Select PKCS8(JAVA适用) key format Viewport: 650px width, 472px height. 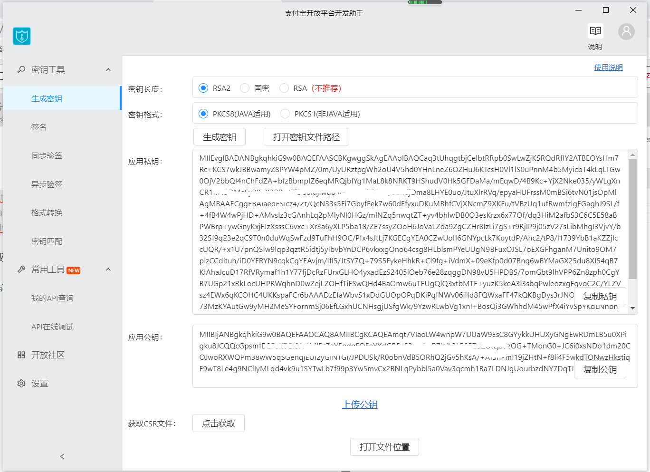click(203, 114)
